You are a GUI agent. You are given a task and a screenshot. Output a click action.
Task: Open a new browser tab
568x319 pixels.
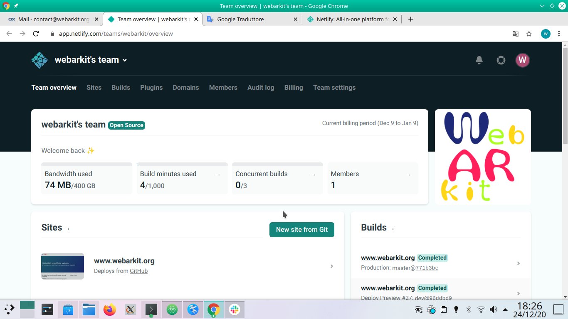click(x=410, y=19)
